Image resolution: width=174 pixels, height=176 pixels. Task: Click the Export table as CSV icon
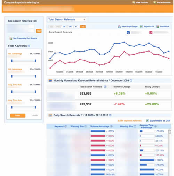click(x=147, y=121)
